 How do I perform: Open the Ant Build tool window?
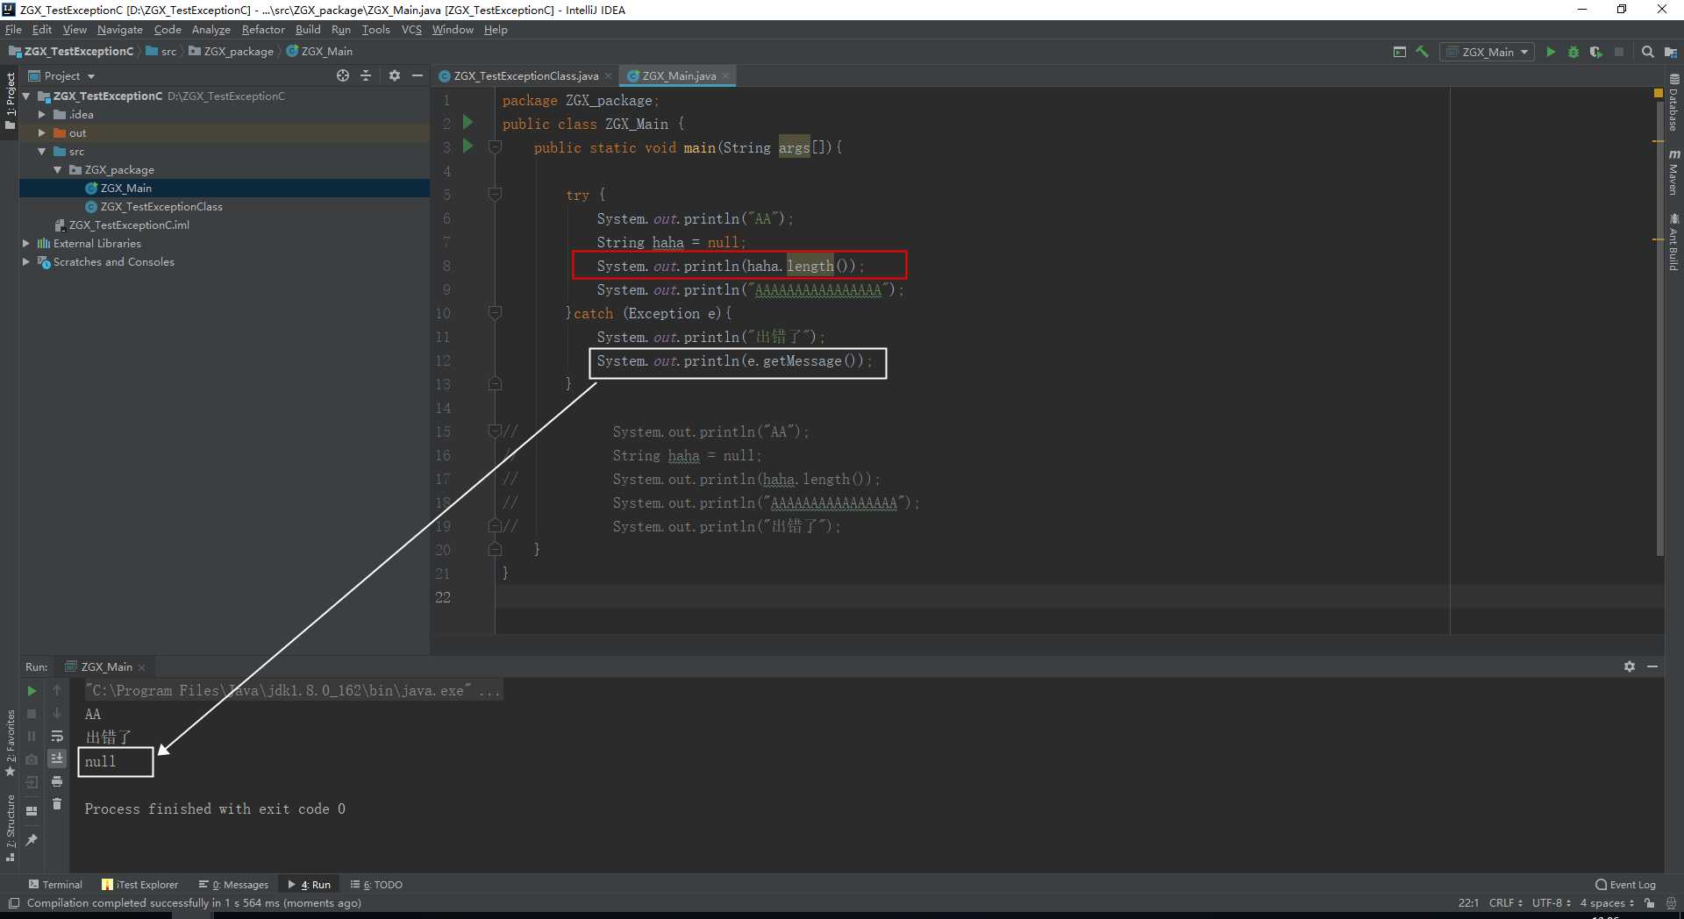tap(1673, 242)
